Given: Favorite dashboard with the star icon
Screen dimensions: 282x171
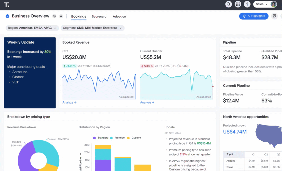Looking at the screenshot, I should (61, 16).
